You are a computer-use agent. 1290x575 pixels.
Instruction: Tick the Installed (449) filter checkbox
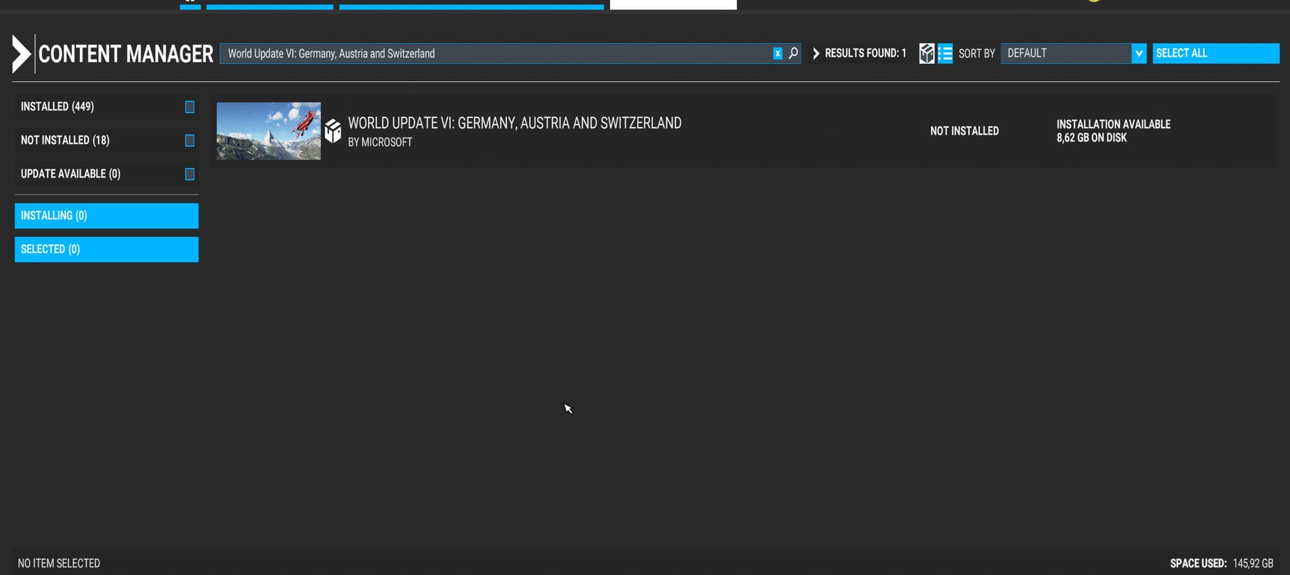click(189, 107)
